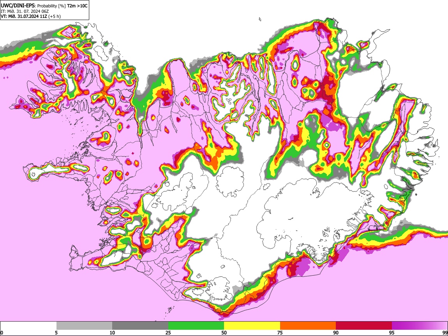The width and height of the screenshot is (448, 336).
Task: Click the legend tick label '95'
Action: pos(392,332)
